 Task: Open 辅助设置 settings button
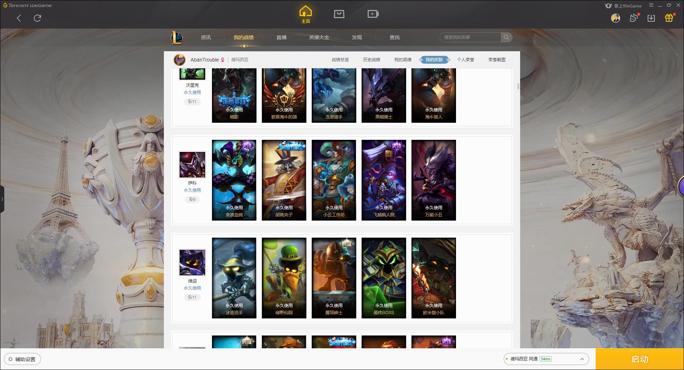22,359
